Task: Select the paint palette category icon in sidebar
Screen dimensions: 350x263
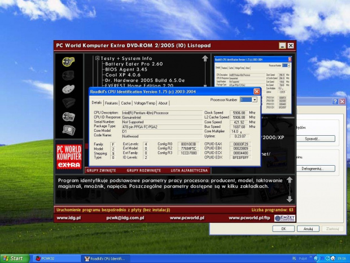Action: coord(68,89)
